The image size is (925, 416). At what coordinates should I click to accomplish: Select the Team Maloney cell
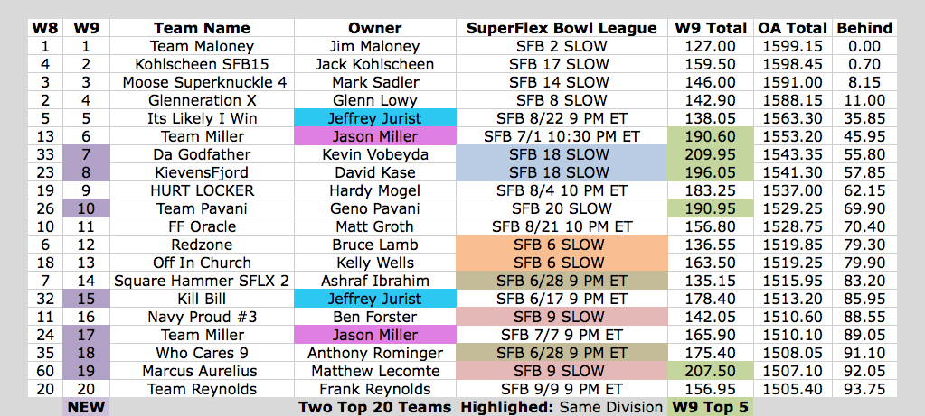pyautogui.click(x=202, y=47)
